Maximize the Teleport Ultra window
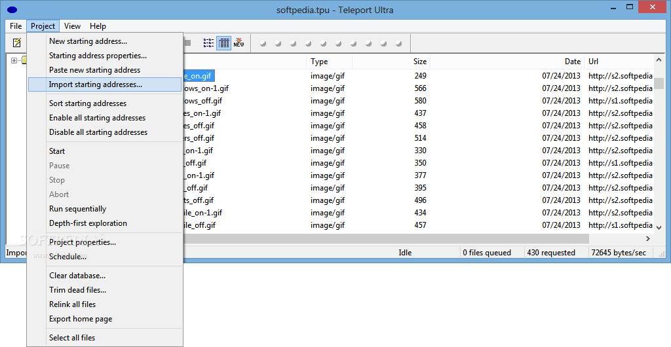This screenshot has width=671, height=347. pyautogui.click(x=630, y=7)
